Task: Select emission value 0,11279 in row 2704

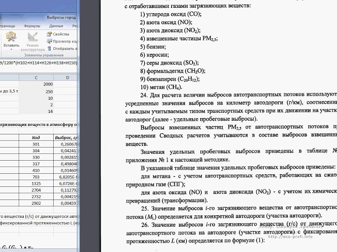Action: (65, 190)
